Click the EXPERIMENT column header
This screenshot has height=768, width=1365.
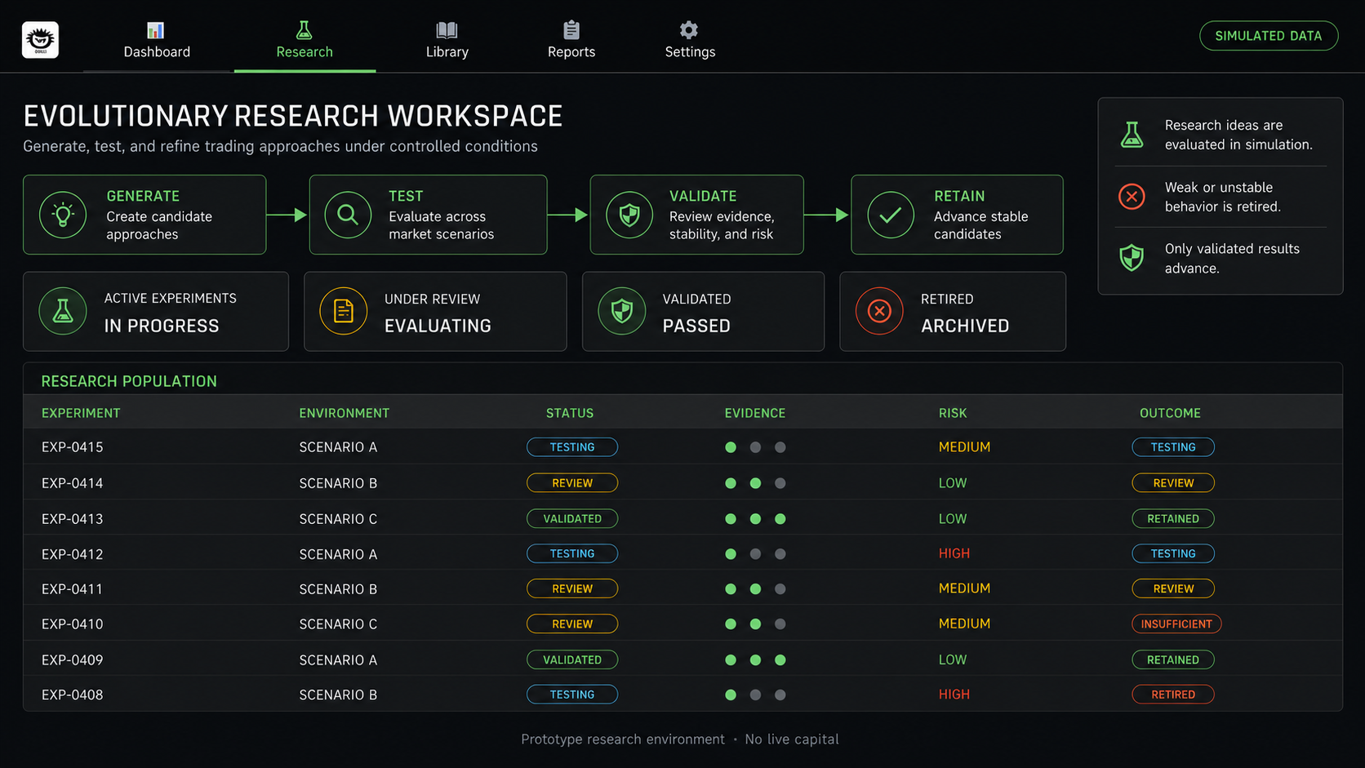click(x=81, y=413)
